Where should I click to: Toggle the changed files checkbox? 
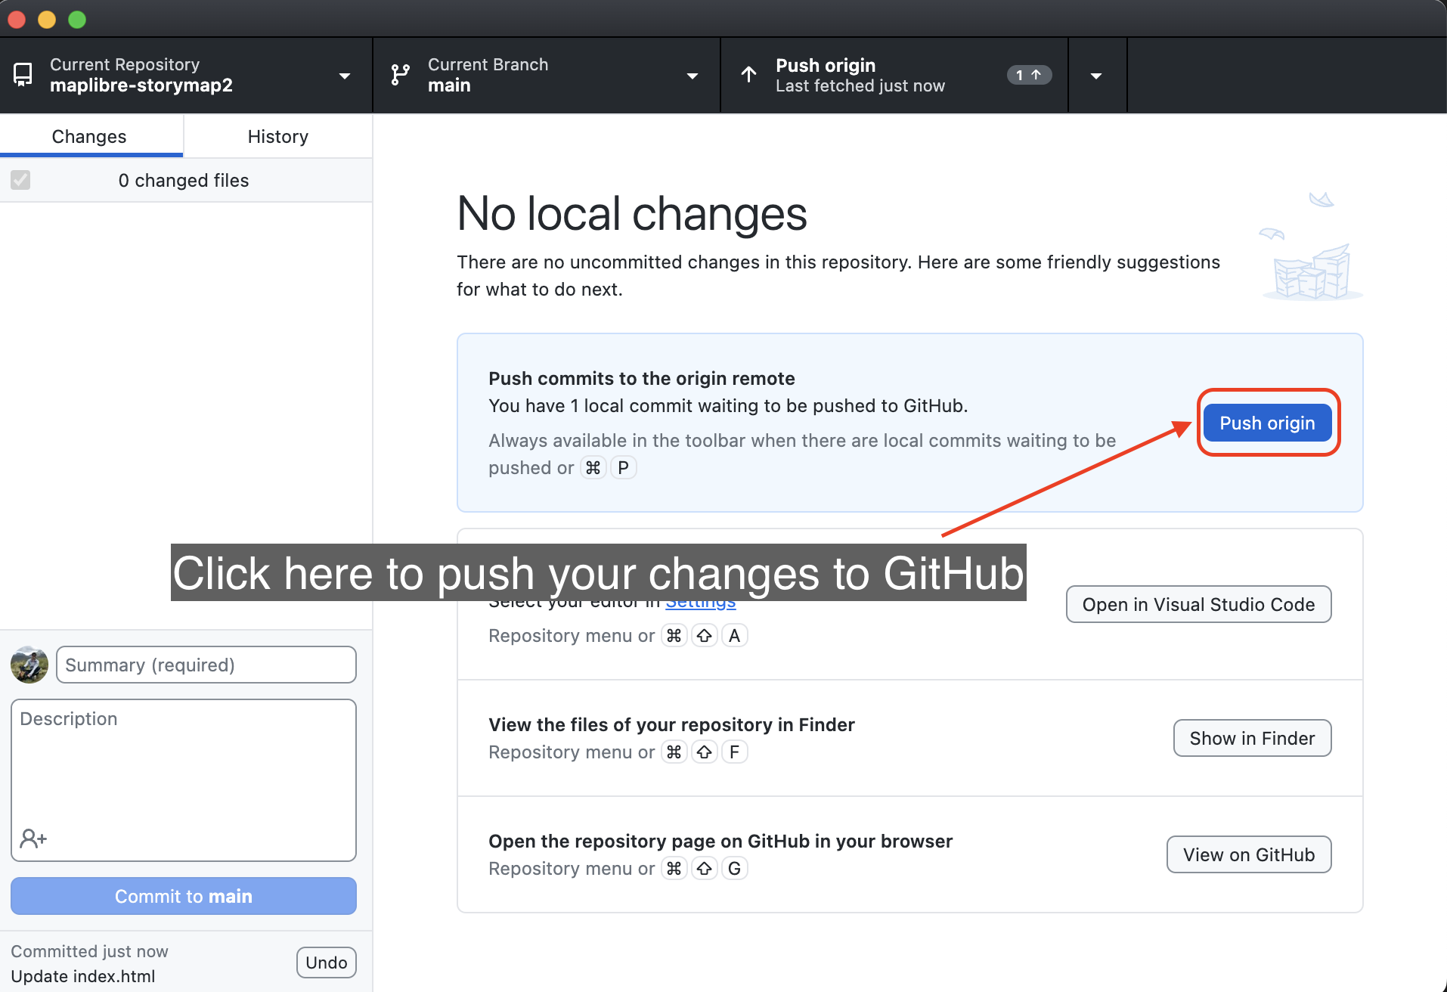(x=20, y=180)
